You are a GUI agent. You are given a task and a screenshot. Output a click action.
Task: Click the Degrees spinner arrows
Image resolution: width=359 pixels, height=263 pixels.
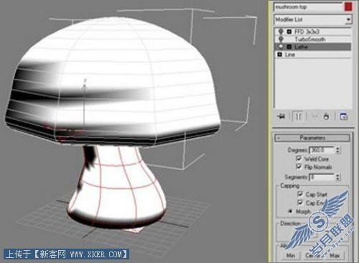337,150
